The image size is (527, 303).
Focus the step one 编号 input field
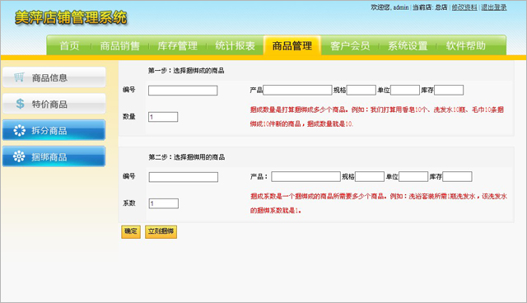pyautogui.click(x=183, y=91)
